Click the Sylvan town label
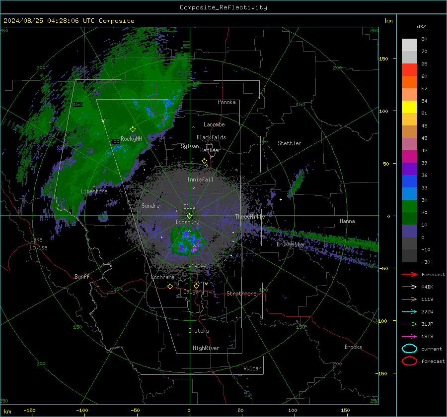 [190, 146]
